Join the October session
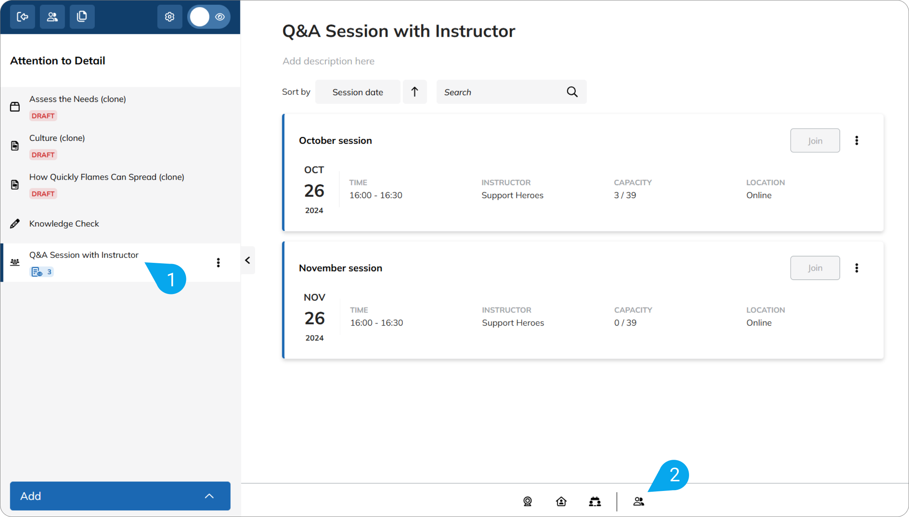The height and width of the screenshot is (517, 909). [815, 140]
